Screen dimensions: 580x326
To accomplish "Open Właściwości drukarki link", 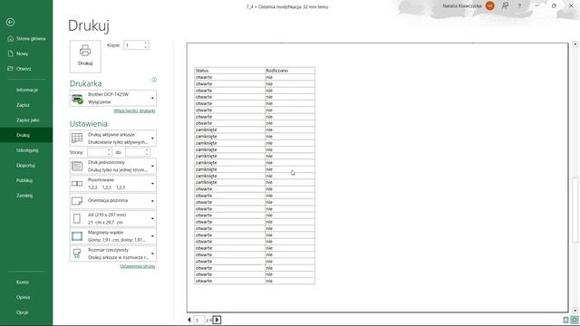I will 134,110.
